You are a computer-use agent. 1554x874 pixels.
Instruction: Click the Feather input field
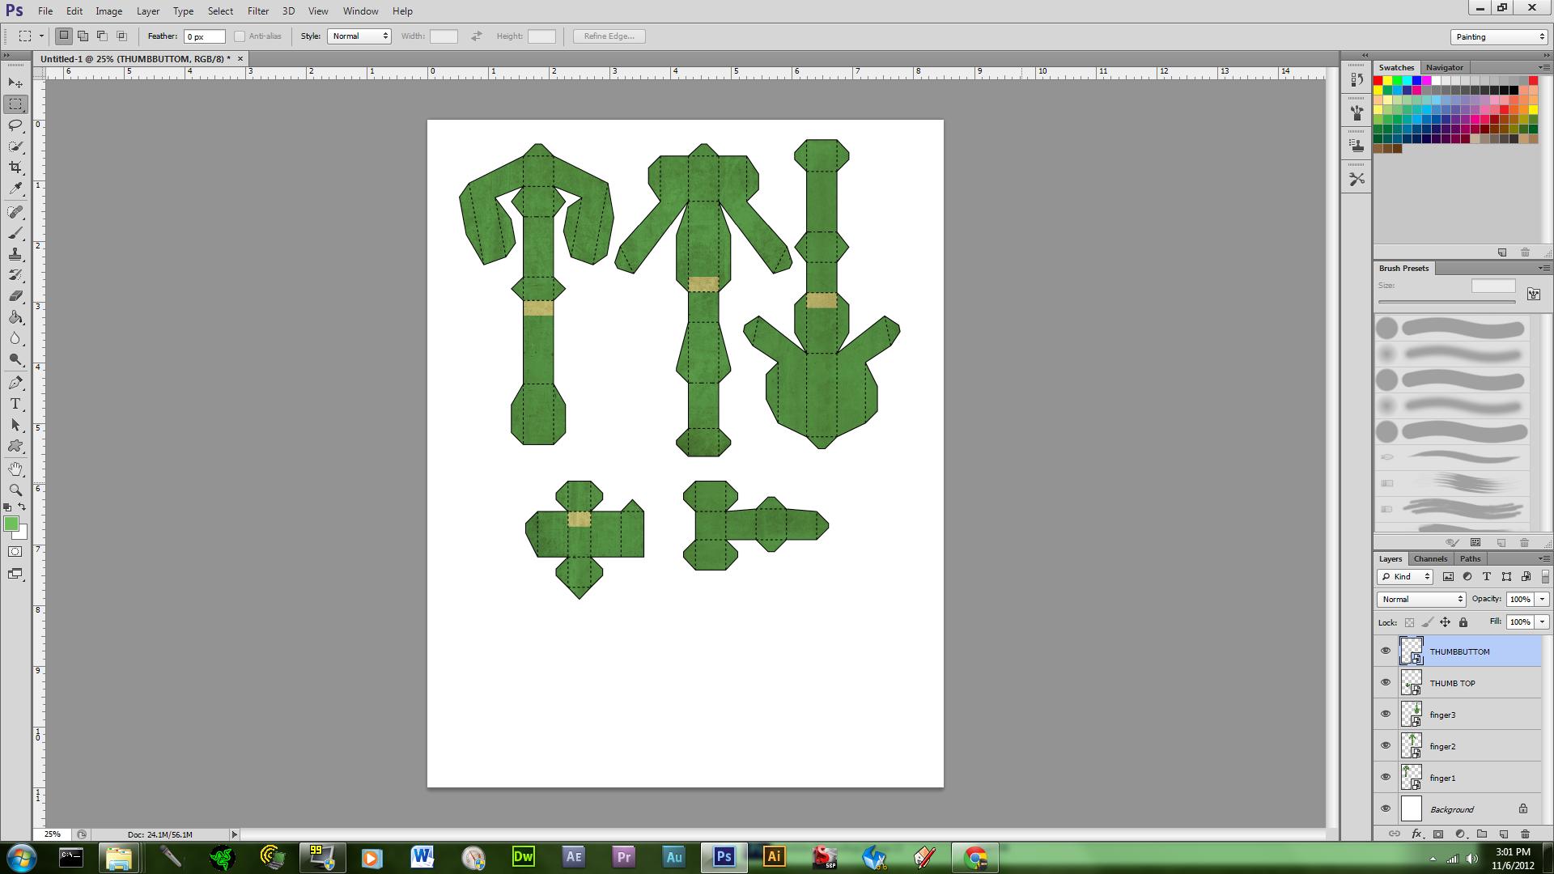[204, 36]
